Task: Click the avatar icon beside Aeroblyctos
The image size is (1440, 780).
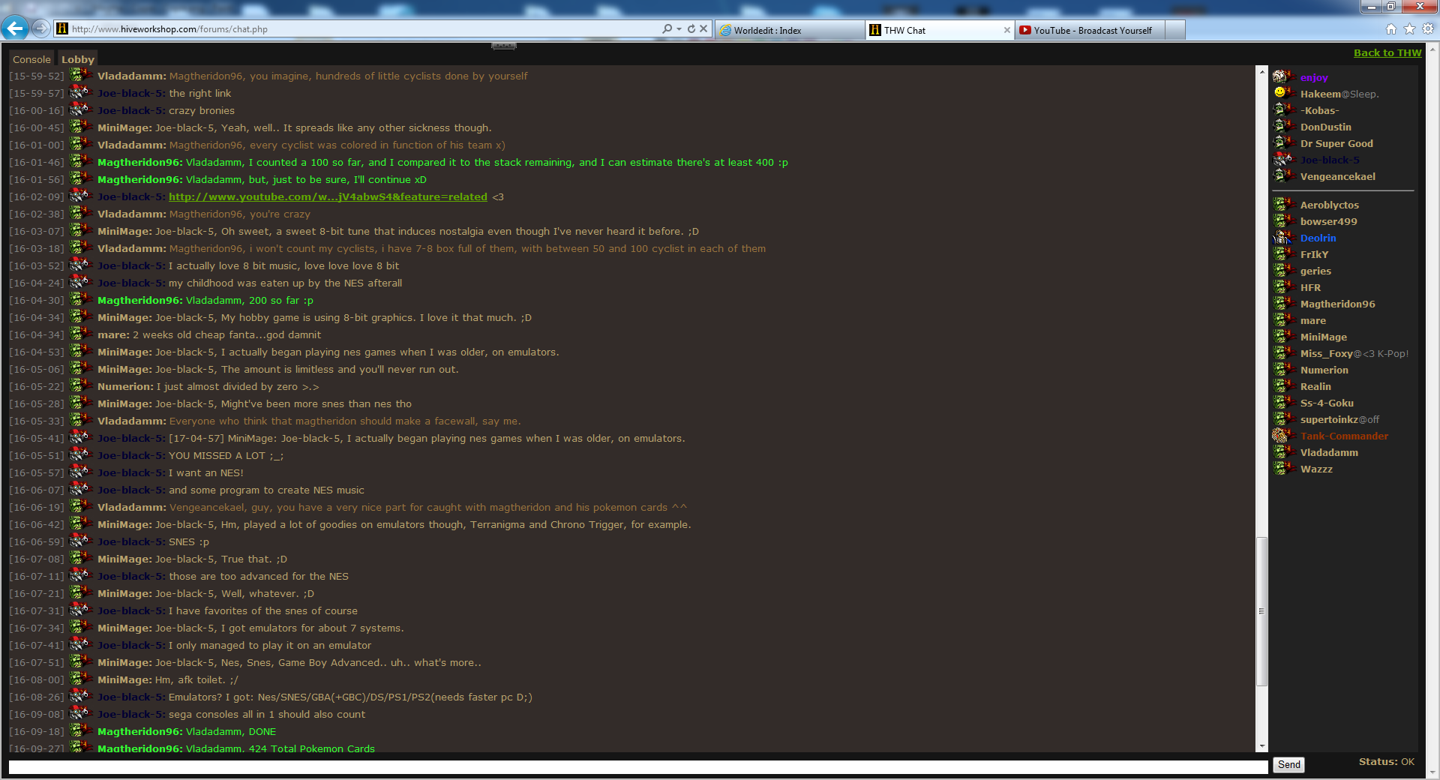Action: tap(1284, 204)
